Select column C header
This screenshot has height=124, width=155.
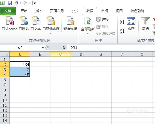tap(60, 54)
